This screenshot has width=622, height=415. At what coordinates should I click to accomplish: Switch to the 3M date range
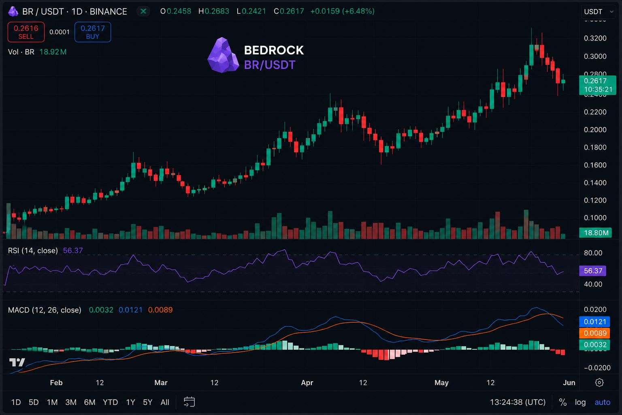(x=71, y=402)
